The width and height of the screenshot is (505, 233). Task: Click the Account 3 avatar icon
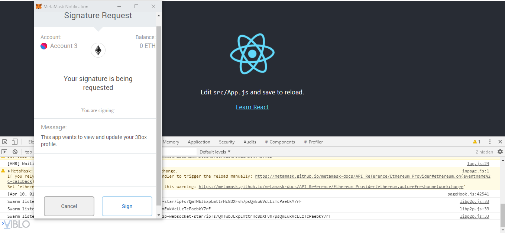pos(44,46)
